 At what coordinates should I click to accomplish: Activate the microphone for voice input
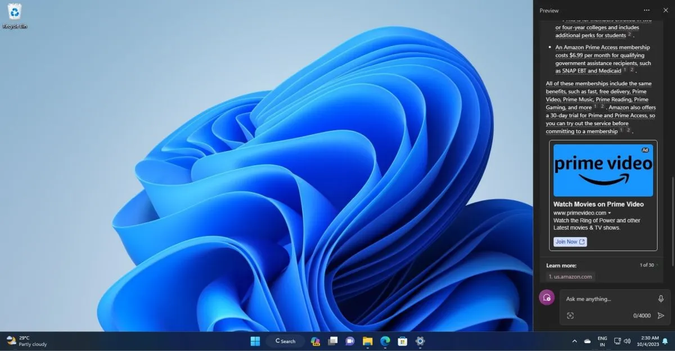(661, 298)
